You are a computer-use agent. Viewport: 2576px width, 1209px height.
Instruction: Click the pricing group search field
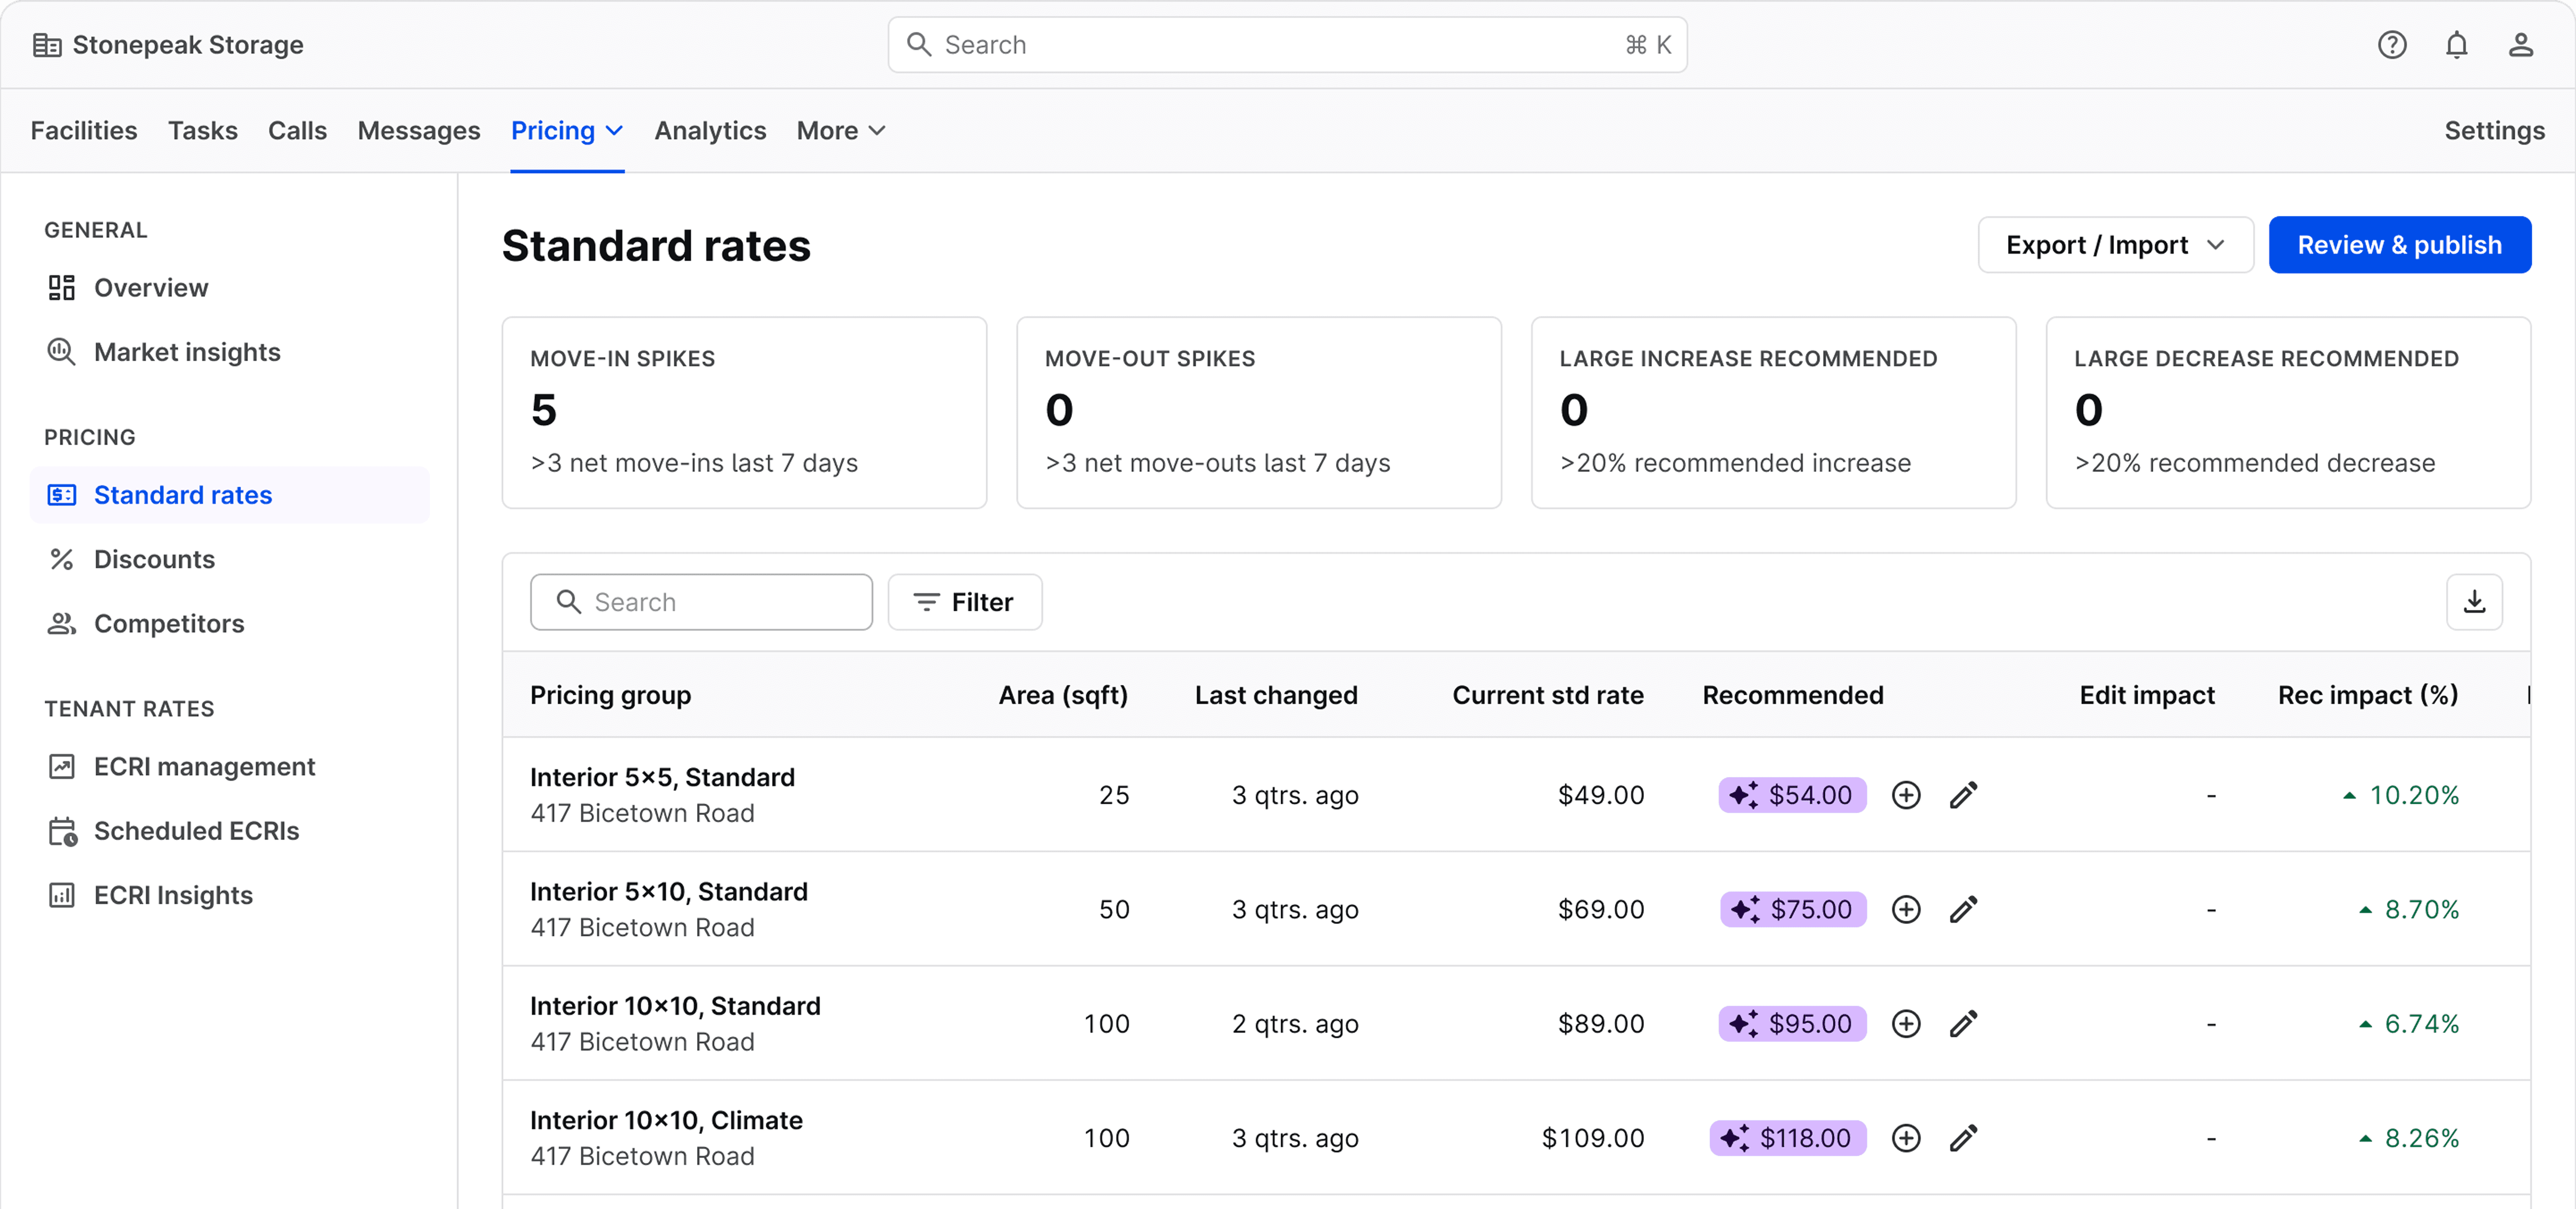coord(701,602)
